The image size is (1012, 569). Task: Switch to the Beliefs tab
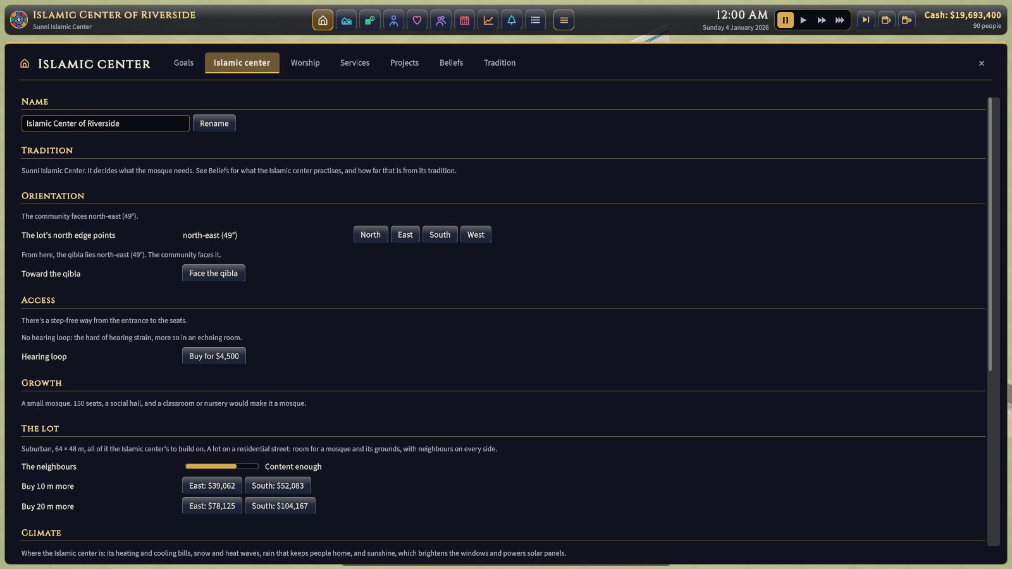pyautogui.click(x=451, y=63)
